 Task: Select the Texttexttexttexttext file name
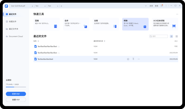pos(45,59)
